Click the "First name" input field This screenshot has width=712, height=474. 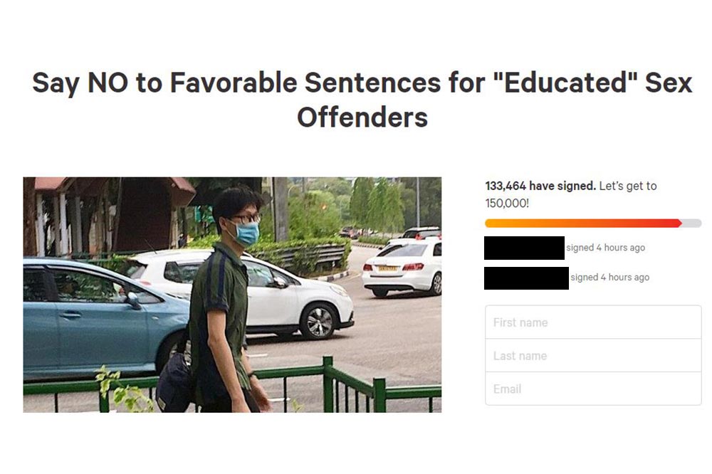point(593,322)
